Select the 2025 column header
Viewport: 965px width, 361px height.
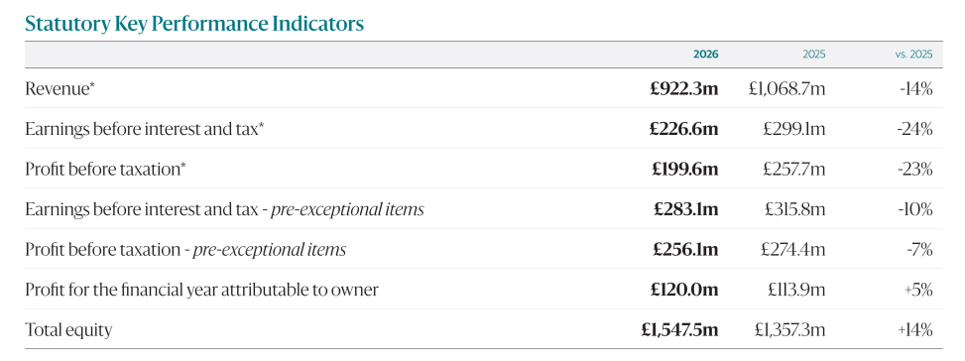click(x=814, y=55)
